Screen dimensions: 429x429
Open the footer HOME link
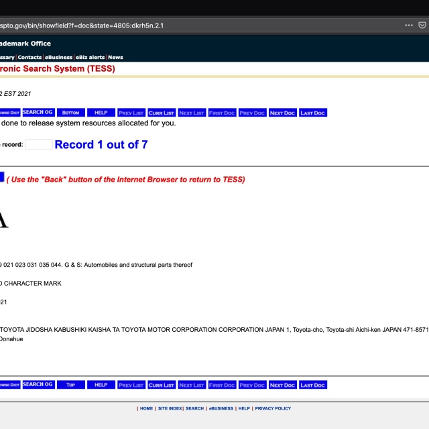[146, 408]
